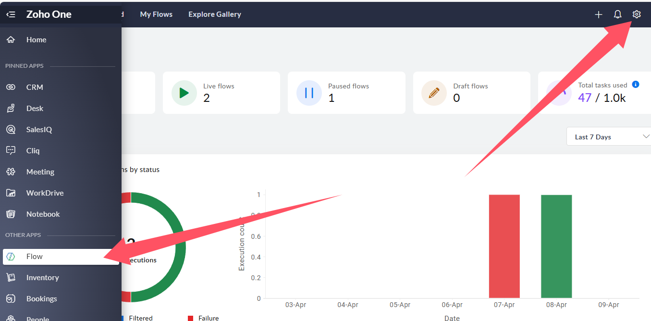
Task: Click the Zoho One title text
Action: tap(49, 14)
